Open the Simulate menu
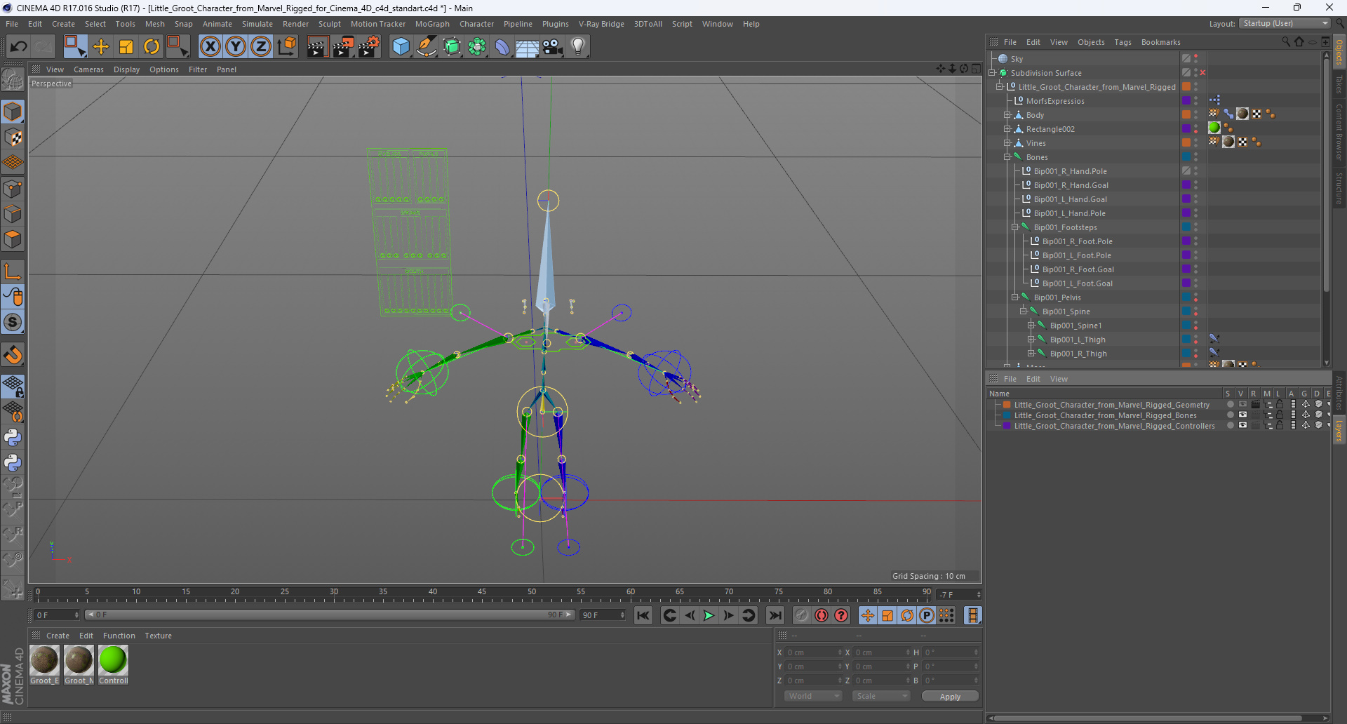 point(257,24)
